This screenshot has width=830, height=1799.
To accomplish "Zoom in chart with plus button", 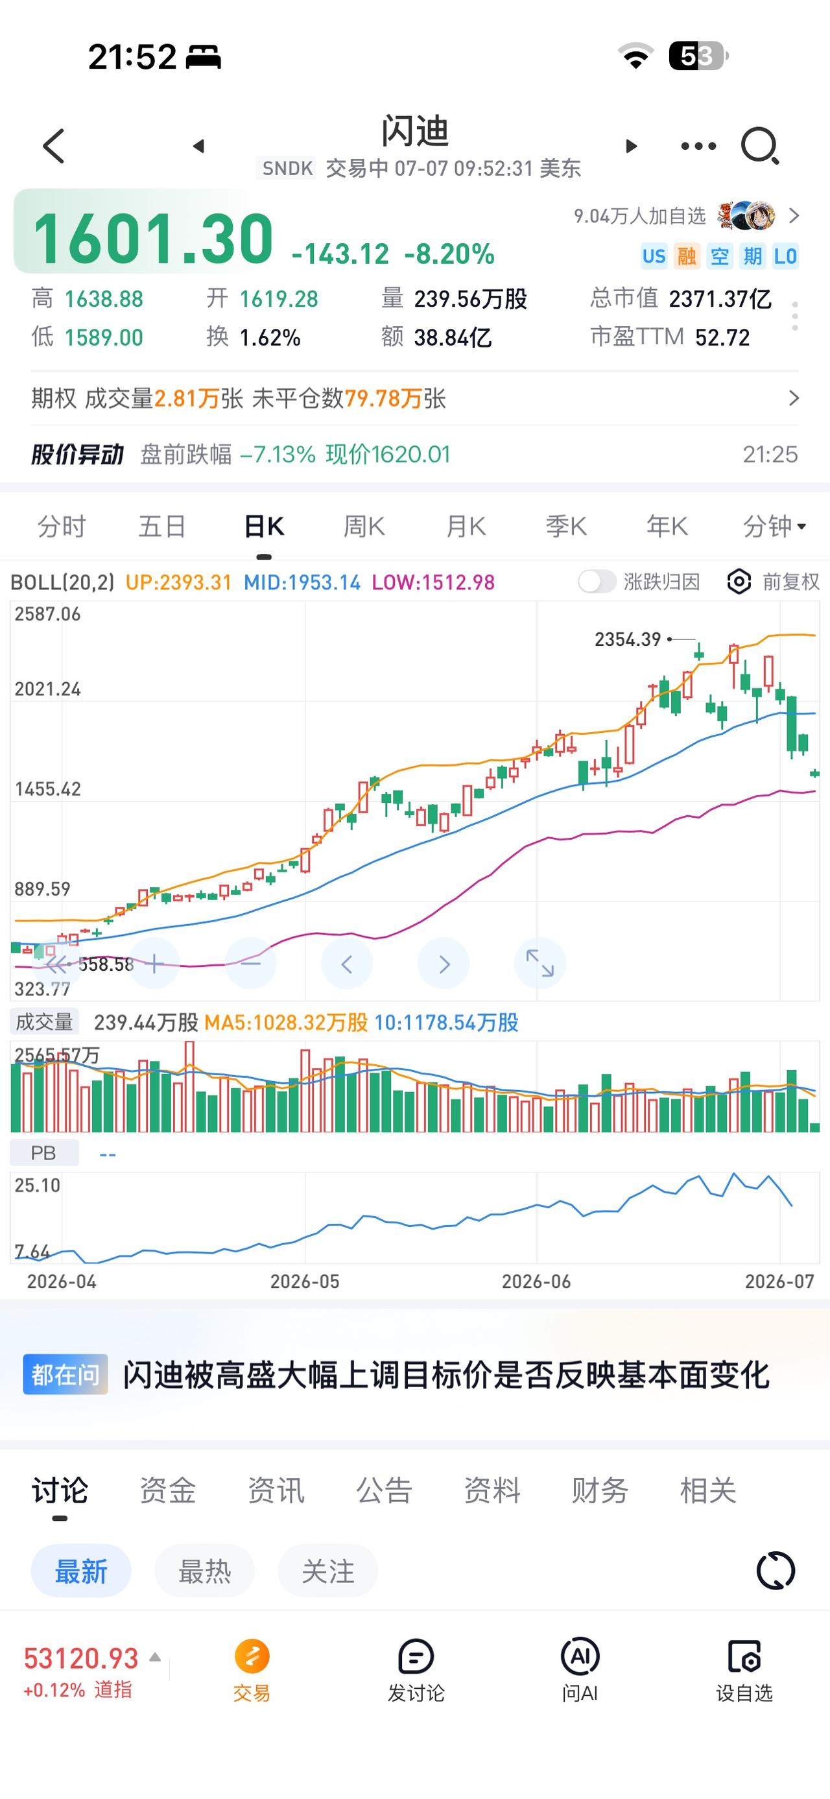I will tap(154, 964).
